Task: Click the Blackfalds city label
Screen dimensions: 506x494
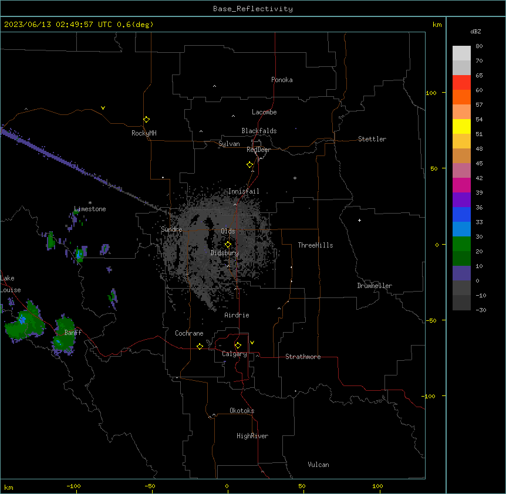Action: [259, 131]
